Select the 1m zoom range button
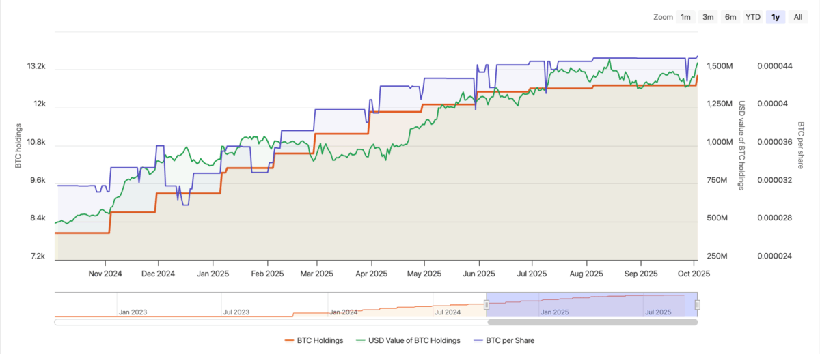Viewport: 820px width, 354px height. click(685, 17)
